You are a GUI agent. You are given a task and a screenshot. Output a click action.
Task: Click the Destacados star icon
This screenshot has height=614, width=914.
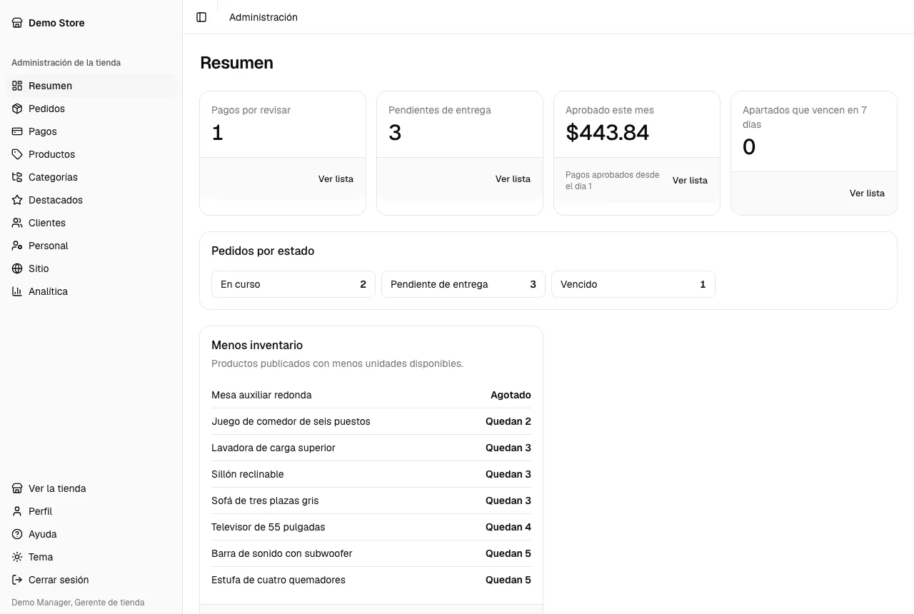(17, 200)
